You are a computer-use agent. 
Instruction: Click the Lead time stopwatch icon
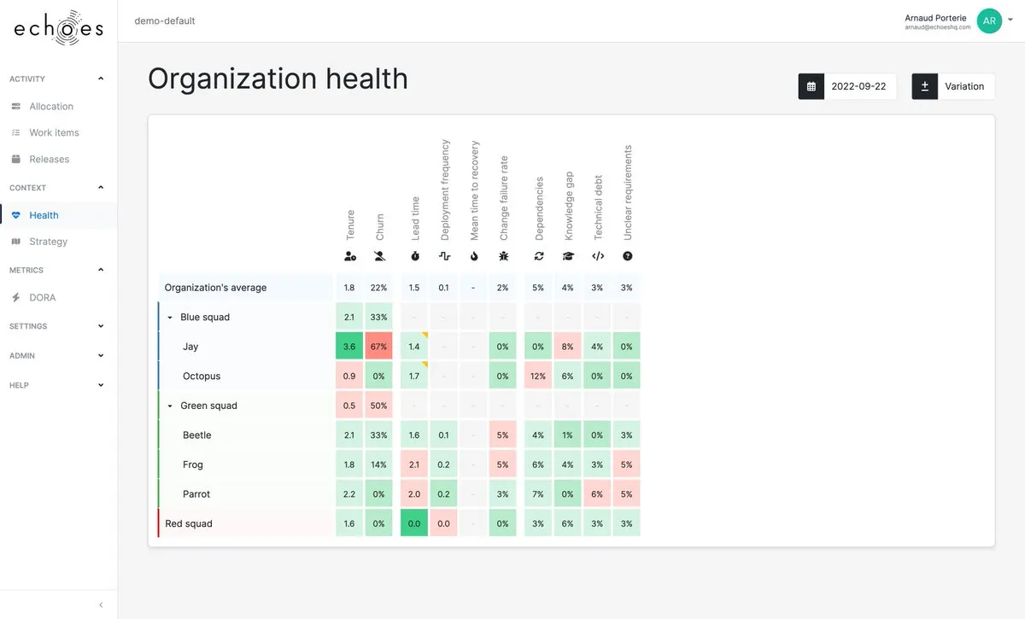414,256
